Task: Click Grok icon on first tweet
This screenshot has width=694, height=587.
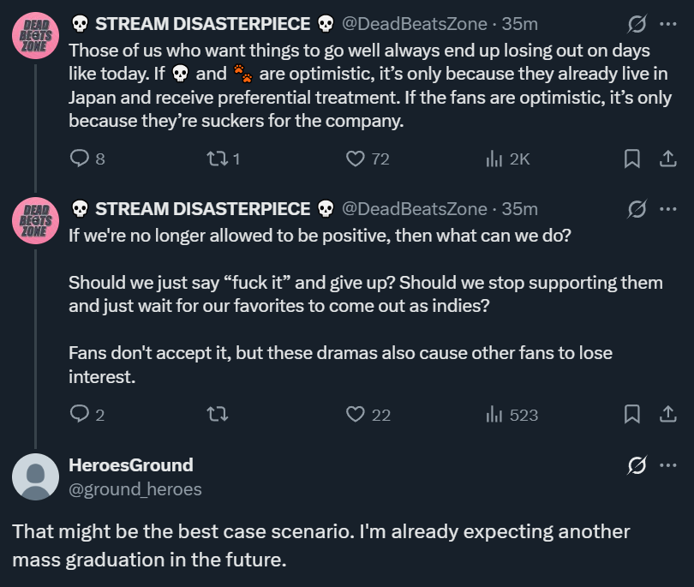Action: pos(637,24)
